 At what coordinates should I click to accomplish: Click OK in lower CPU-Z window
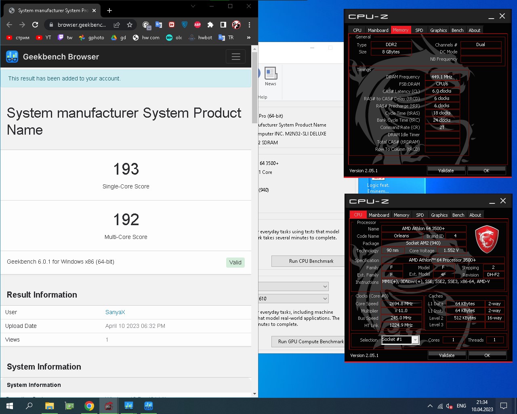pyautogui.click(x=487, y=355)
